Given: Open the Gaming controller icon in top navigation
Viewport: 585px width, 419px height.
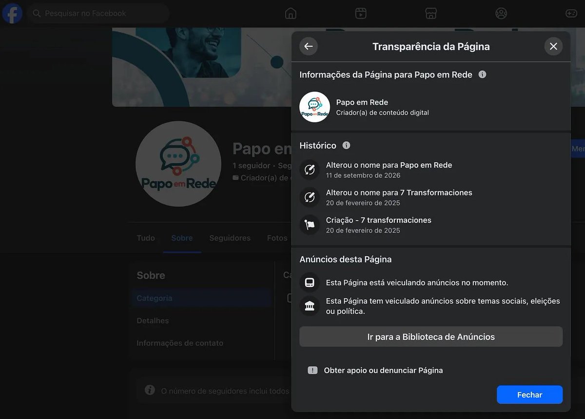Looking at the screenshot, I should [x=571, y=13].
